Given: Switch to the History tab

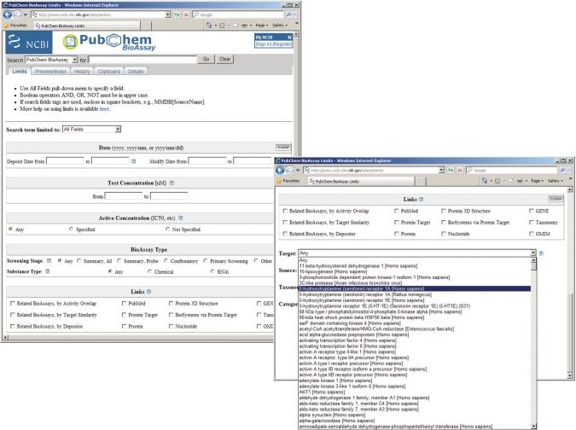Looking at the screenshot, I should coord(82,71).
